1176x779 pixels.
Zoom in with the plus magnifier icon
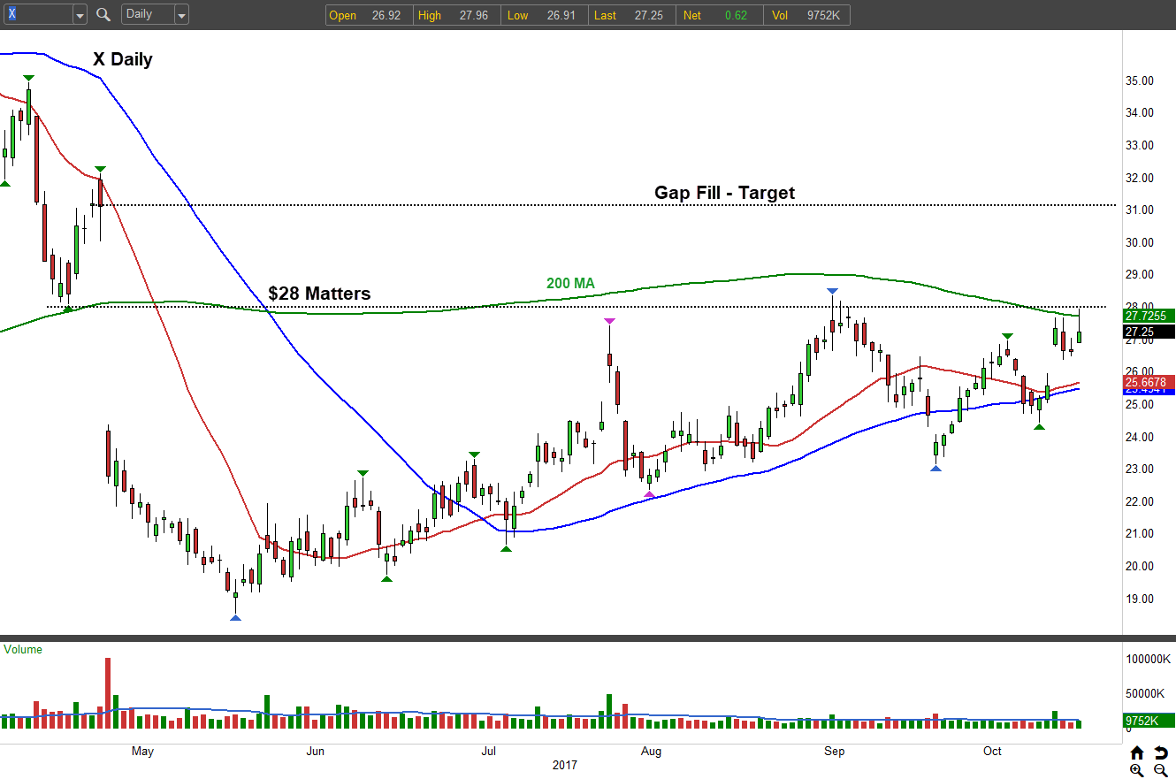(1137, 770)
